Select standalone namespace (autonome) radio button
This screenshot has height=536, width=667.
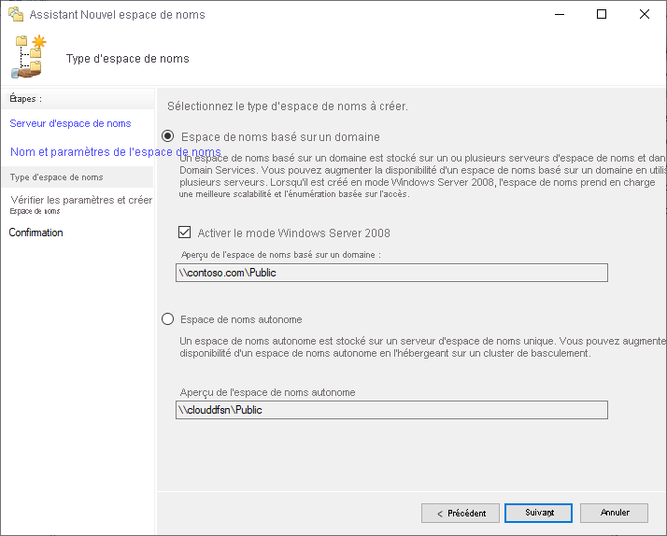click(168, 318)
